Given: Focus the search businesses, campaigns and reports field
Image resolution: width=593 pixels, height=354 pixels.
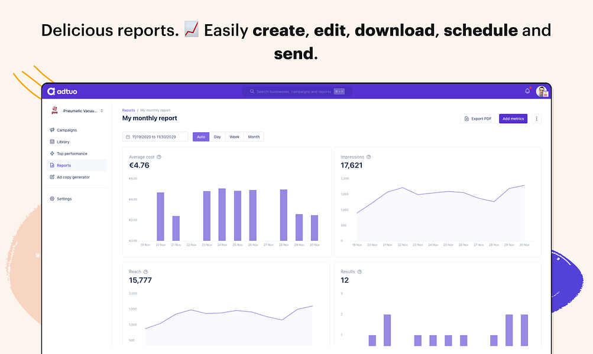Looking at the screenshot, I should click(x=297, y=91).
